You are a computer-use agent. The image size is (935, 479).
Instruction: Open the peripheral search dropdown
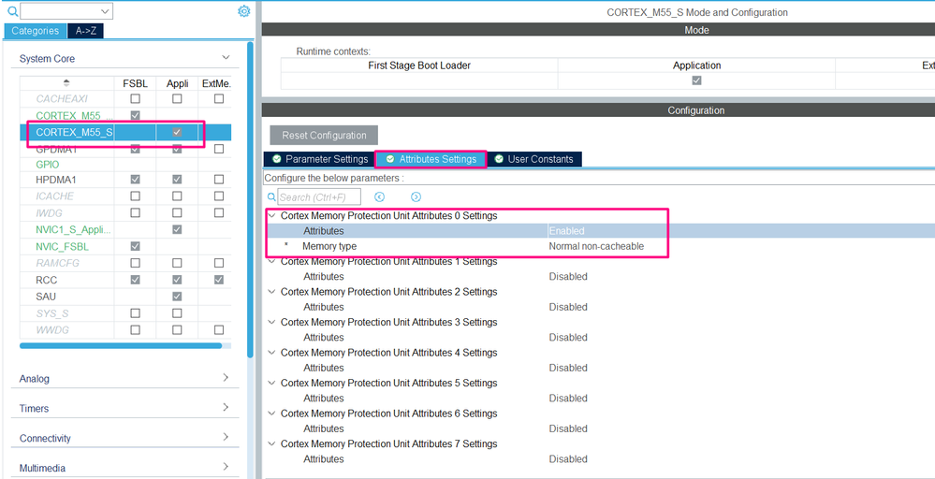tap(106, 10)
